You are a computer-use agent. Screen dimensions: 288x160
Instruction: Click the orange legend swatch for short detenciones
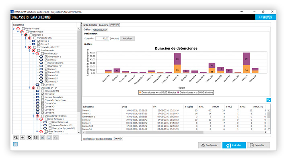click(x=140, y=93)
